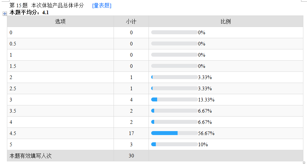307x166 pixels.
Task: Open the 量表题 link
Action: click(x=103, y=6)
